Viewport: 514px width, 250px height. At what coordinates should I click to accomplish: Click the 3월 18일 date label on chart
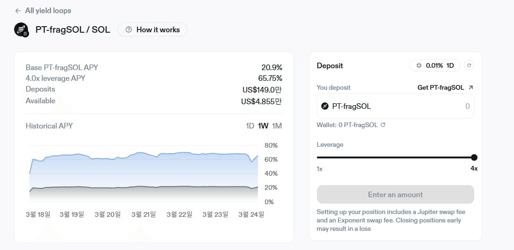point(38,214)
